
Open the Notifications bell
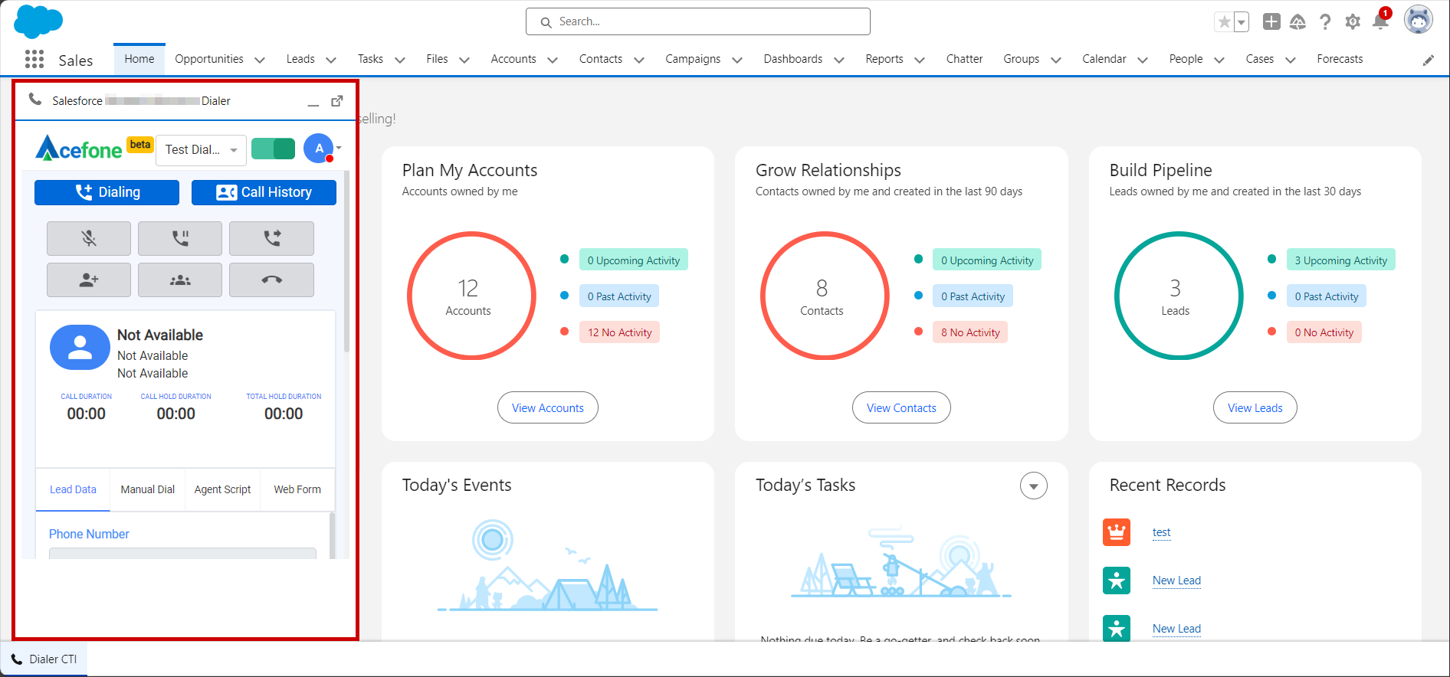tap(1380, 21)
